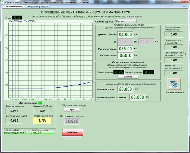The image size is (190, 153).
Task: Click the progress bar under Процесс button
Action: click(72, 137)
